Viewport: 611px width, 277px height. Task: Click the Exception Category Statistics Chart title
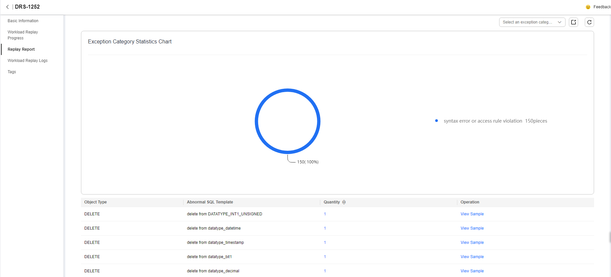[x=130, y=41]
